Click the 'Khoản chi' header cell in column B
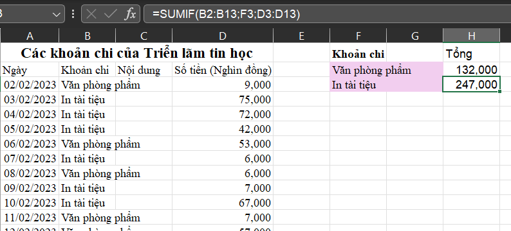511x231 pixels. pos(87,70)
